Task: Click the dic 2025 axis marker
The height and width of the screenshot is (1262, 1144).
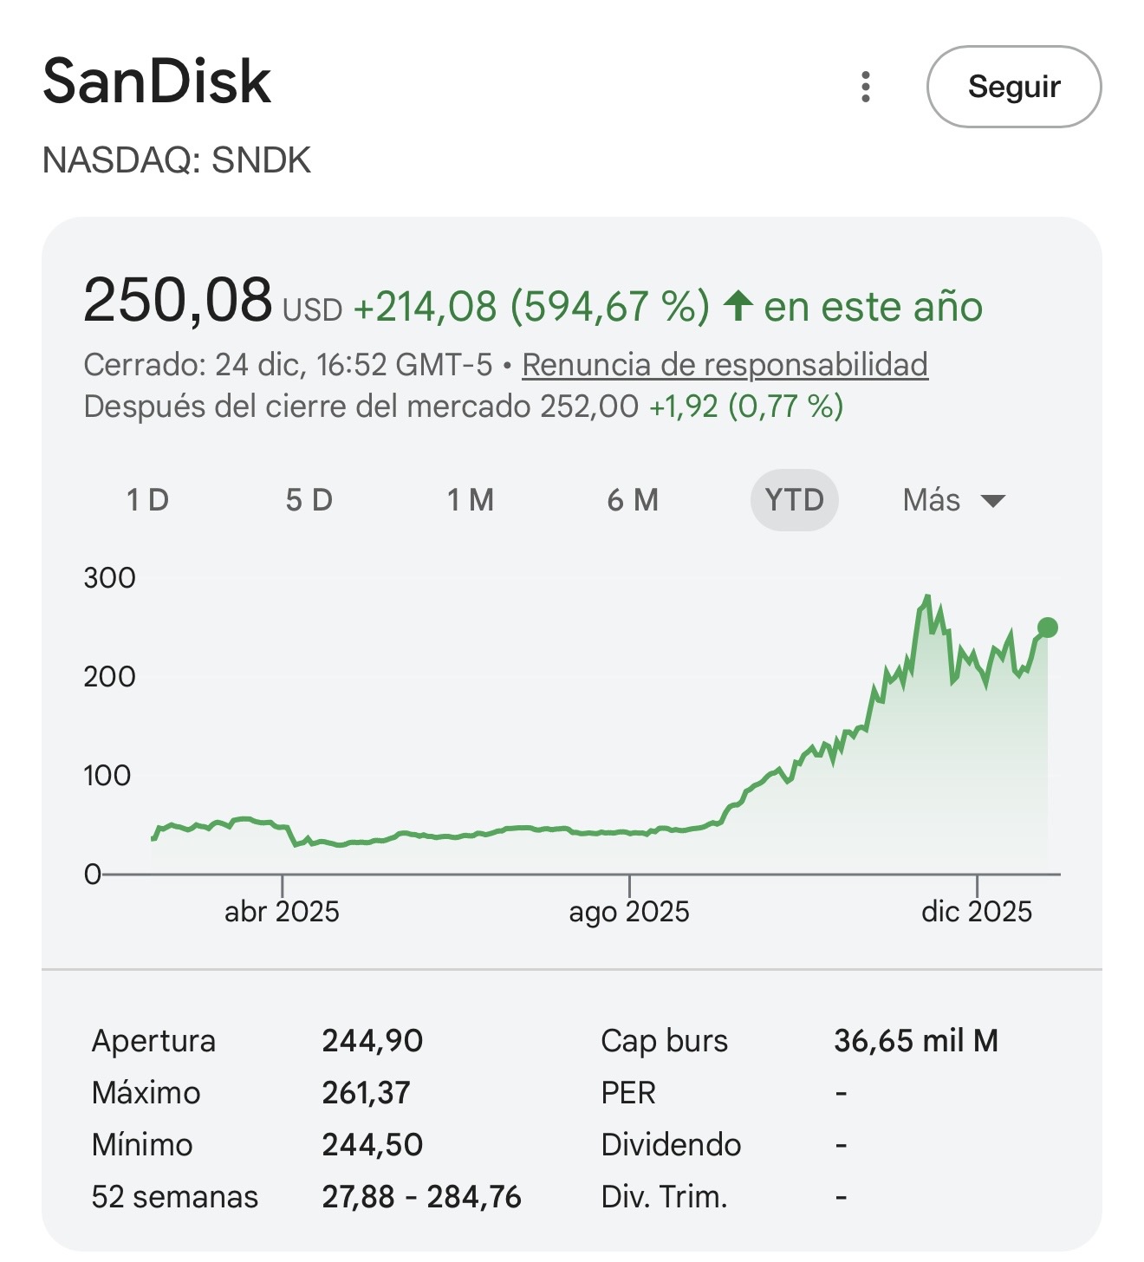Action: (977, 911)
